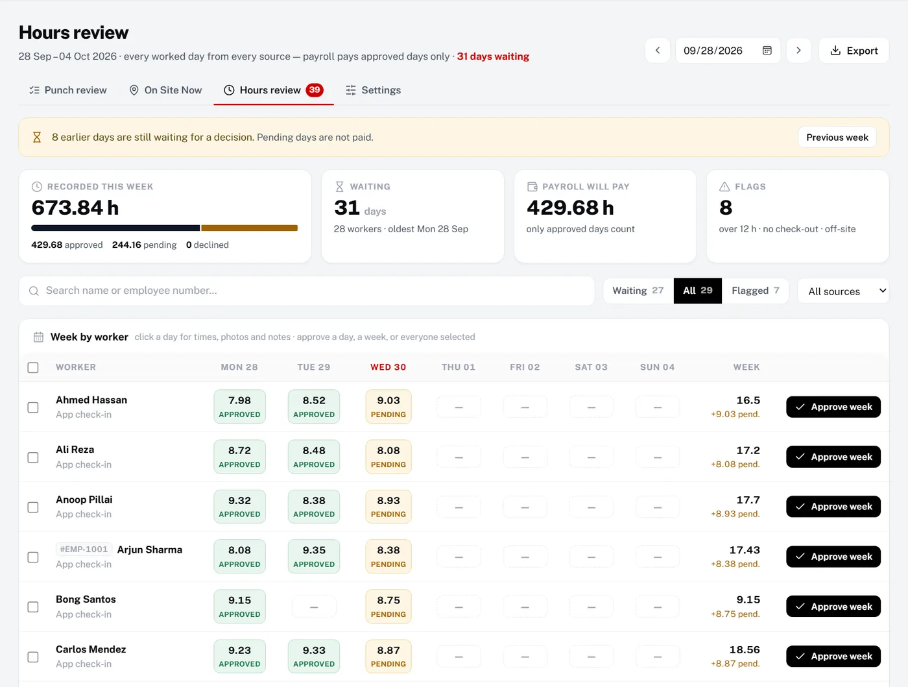Click the approved/pending hours progress bar
The width and height of the screenshot is (908, 687).
[x=165, y=228]
